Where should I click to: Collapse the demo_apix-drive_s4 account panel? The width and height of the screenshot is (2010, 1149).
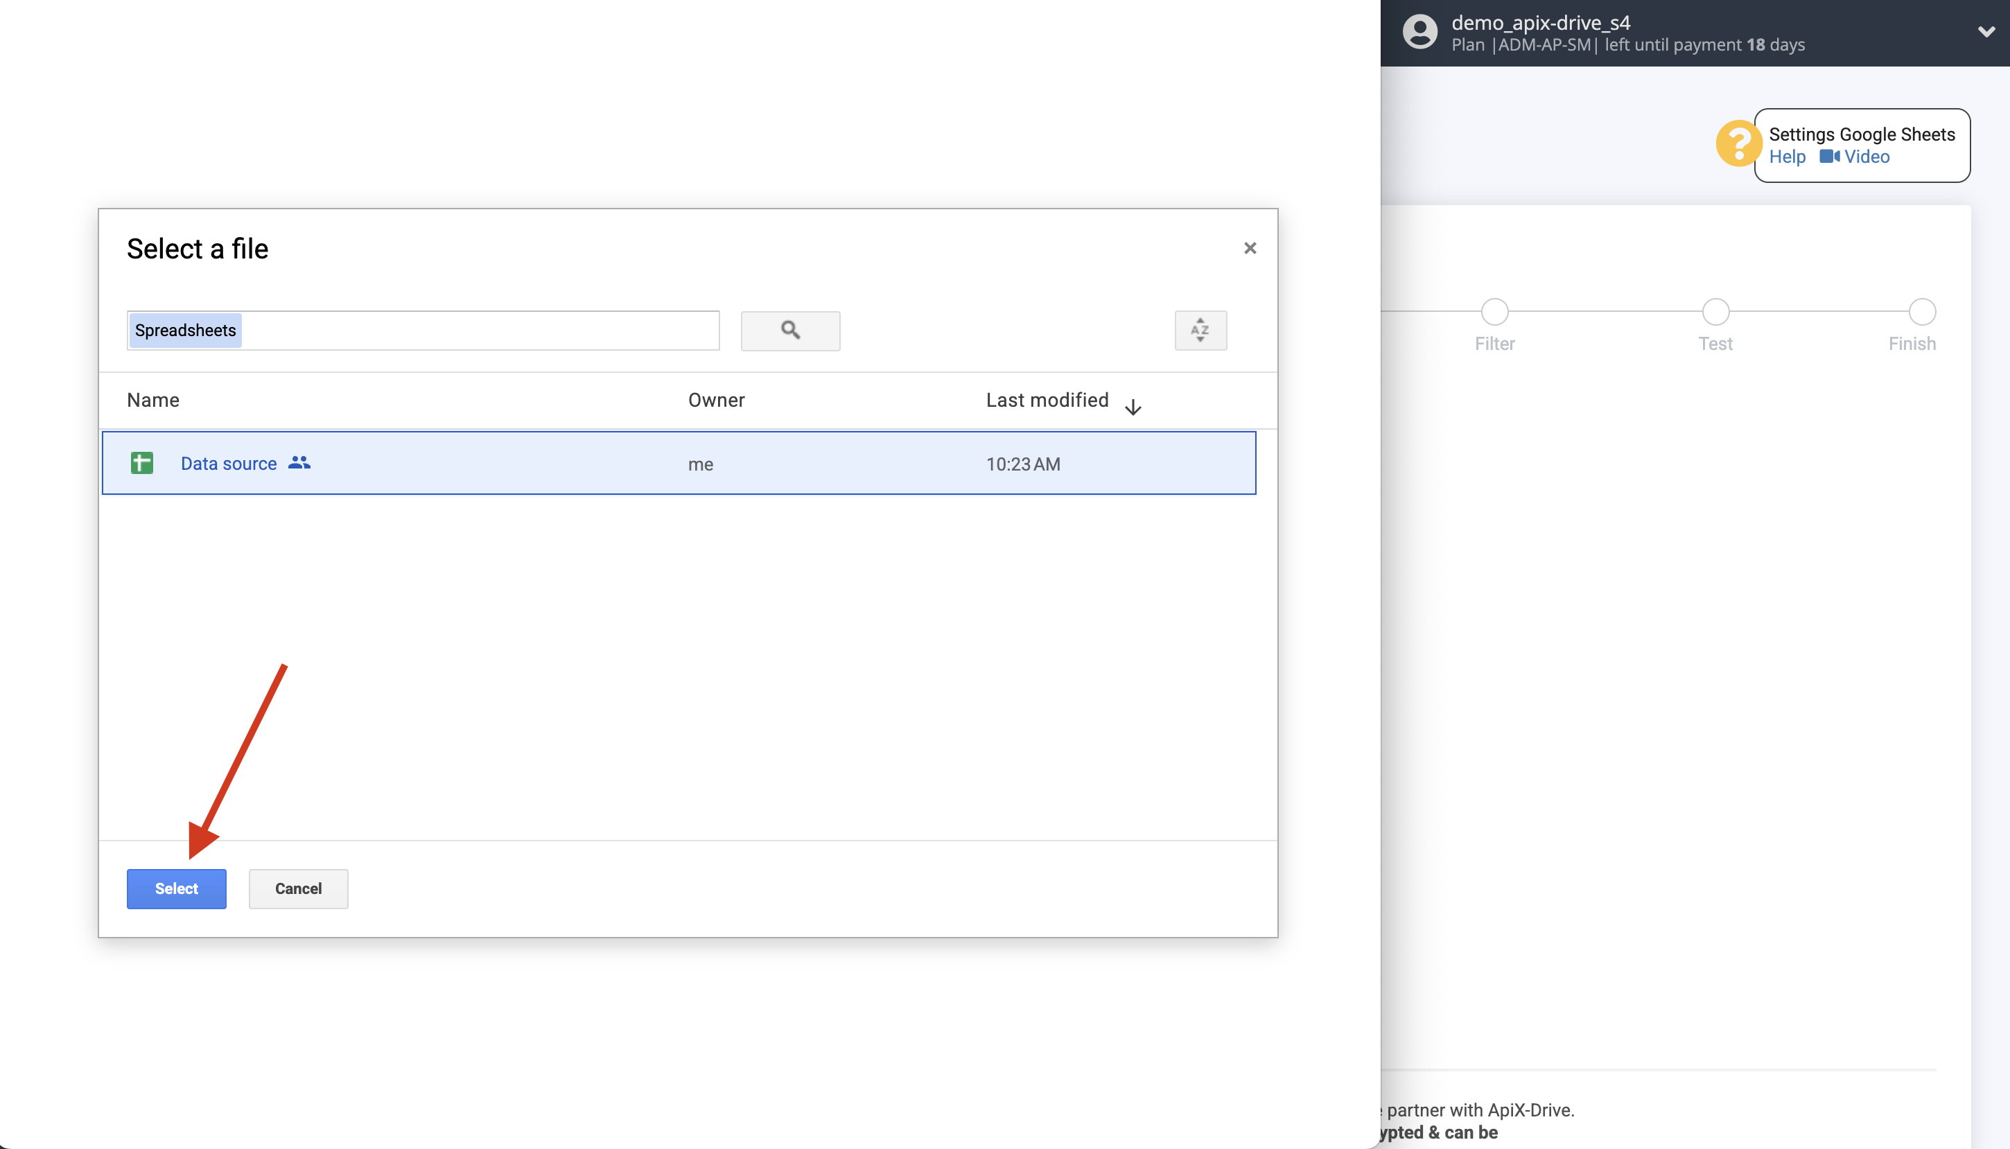point(1987,32)
